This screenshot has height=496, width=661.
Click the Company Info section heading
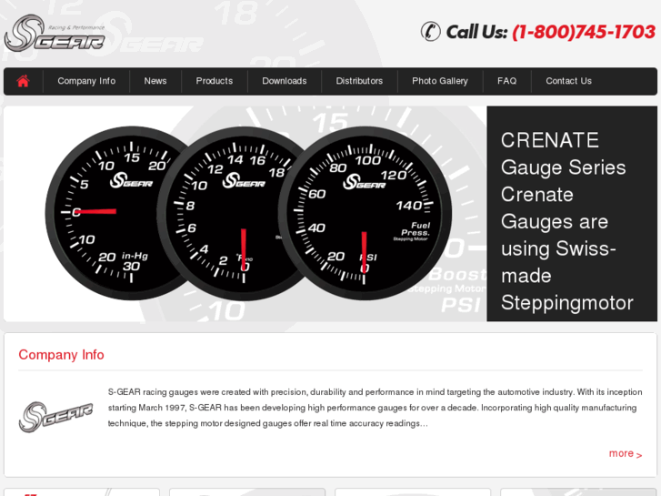point(61,355)
